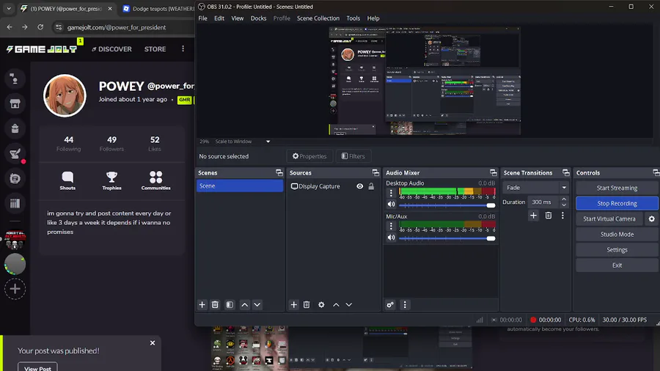The image size is (660, 371).
Task: Open Desktop Audio options three-dot menu
Action: (391, 193)
